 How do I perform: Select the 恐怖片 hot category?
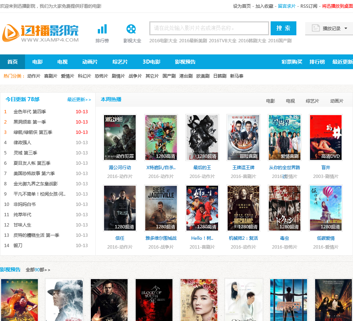coord(101,76)
